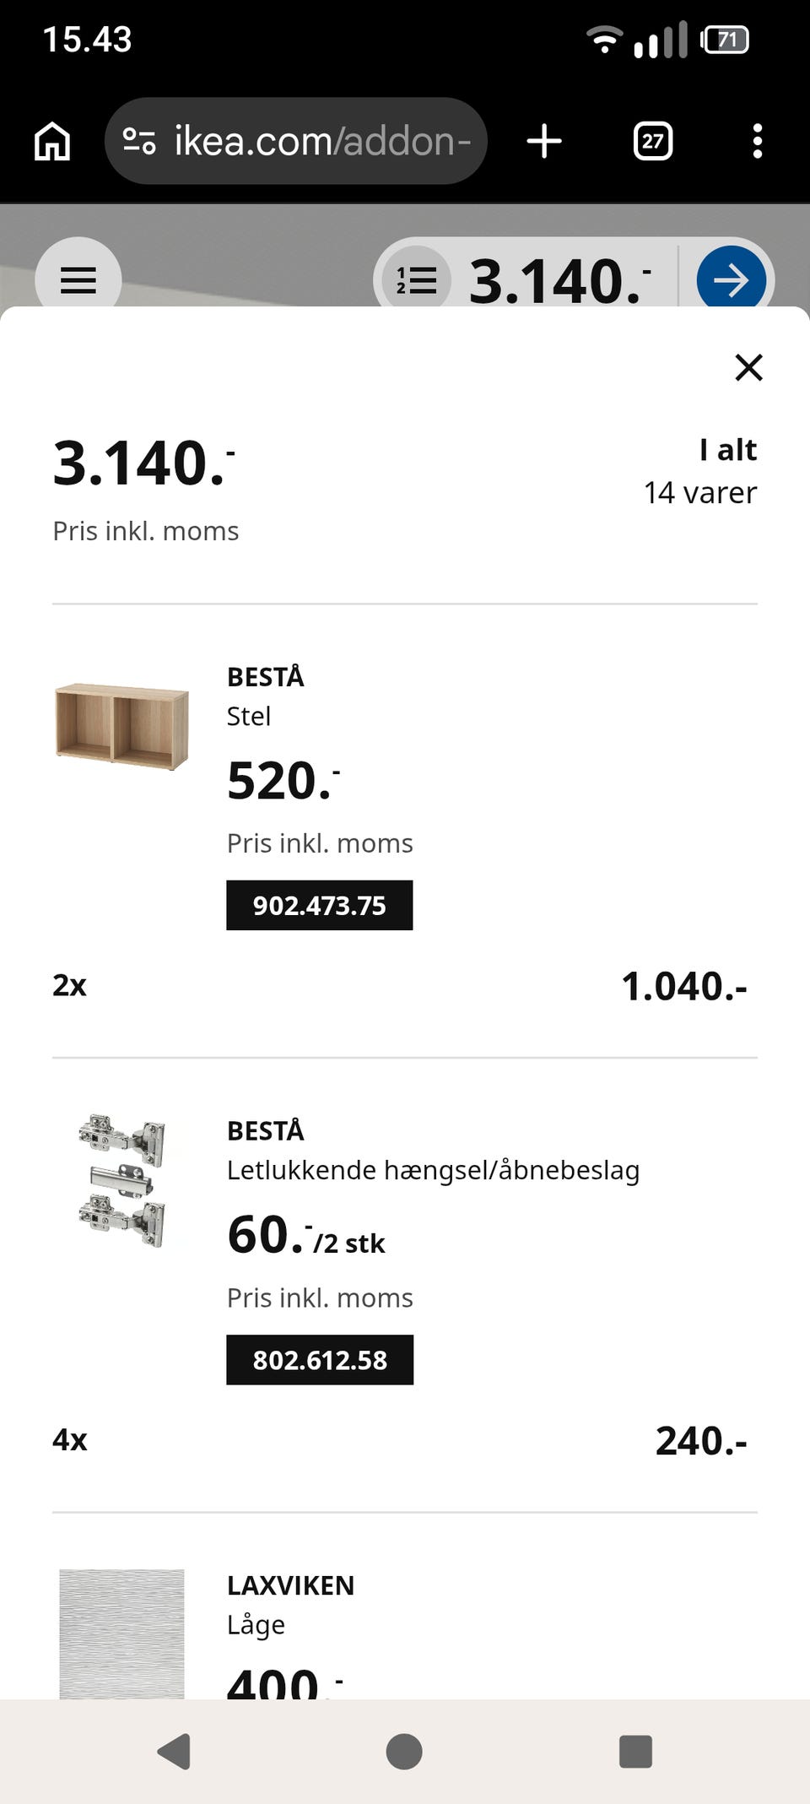Open the Letlukkende hængsel/åbnebeslag product
Viewport: 810px width, 1804px height.
click(433, 1170)
